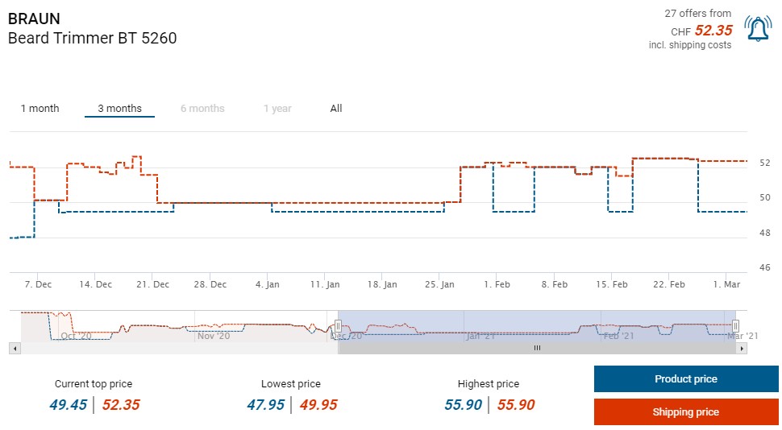Click the 1. Feb label on chart axis

tap(497, 284)
